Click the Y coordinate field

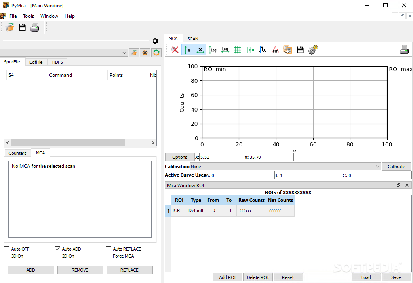[x=271, y=157]
